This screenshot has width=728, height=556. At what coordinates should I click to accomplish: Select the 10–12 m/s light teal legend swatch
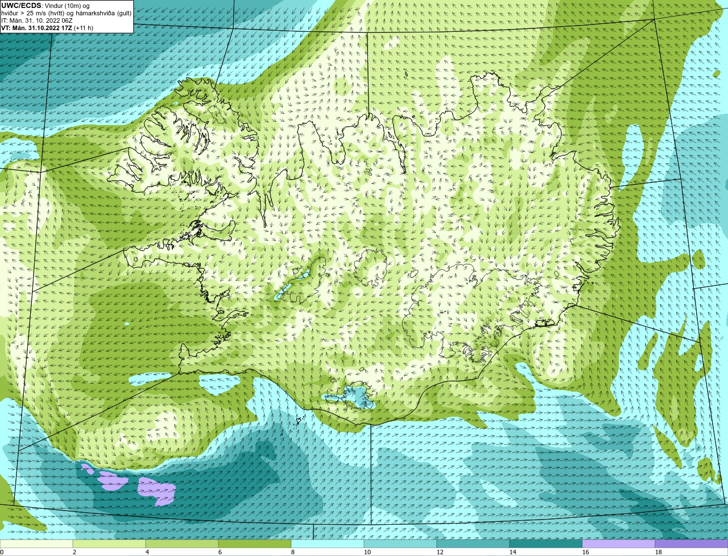(x=400, y=543)
